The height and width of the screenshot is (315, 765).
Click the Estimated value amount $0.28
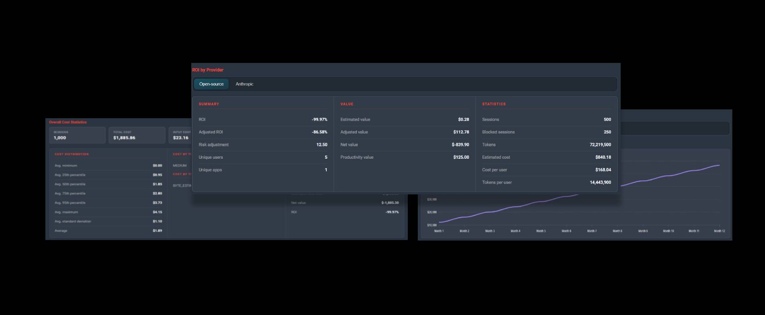pos(463,119)
